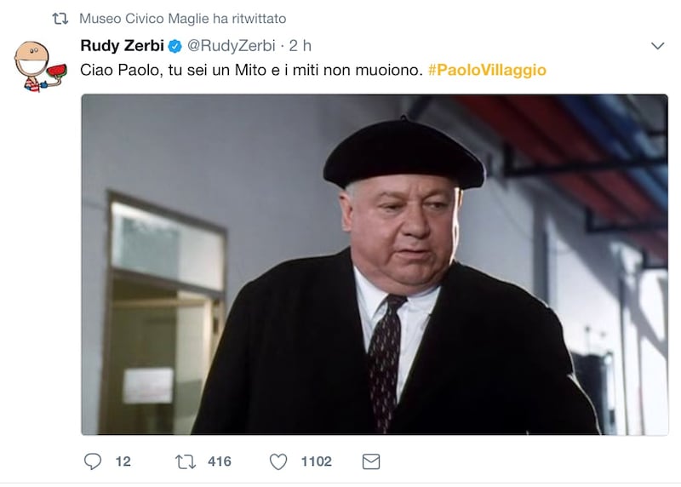View the 1102 likes count
The height and width of the screenshot is (487, 681).
316,461
